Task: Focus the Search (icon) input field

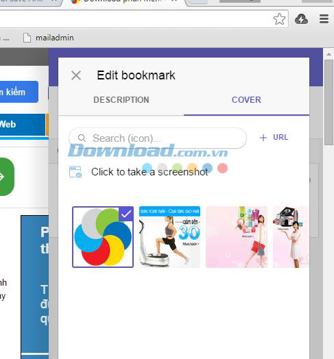Action: tap(158, 138)
